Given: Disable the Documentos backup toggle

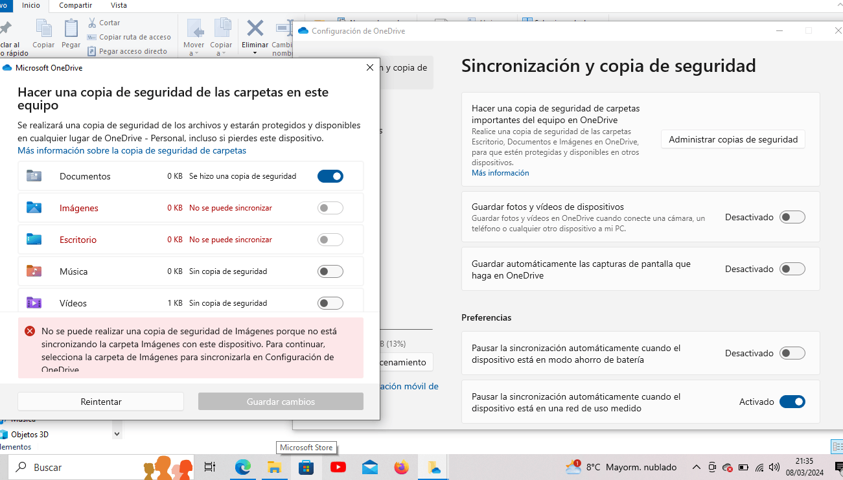Looking at the screenshot, I should click(330, 176).
